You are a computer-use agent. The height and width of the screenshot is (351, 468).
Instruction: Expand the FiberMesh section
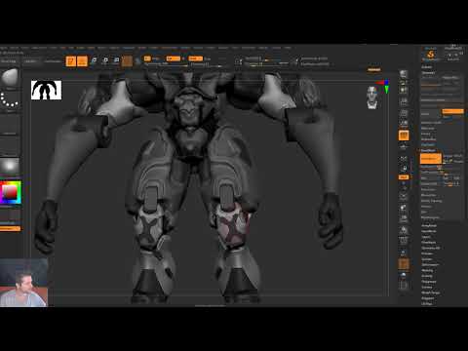coord(429,243)
